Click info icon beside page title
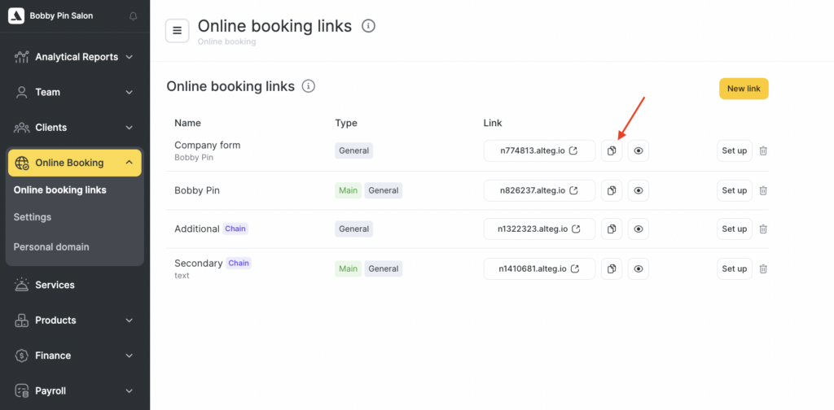Screen dimensions: 834x410 coord(368,26)
